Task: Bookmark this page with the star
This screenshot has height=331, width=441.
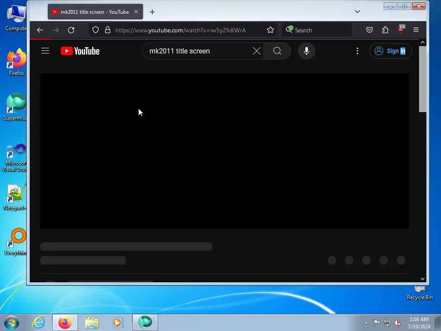Action: tap(270, 30)
